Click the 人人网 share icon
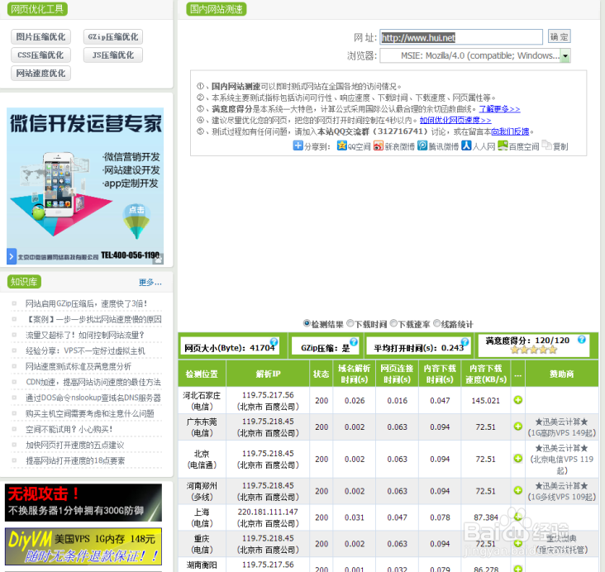Screen dimensions: 605x572 466,145
